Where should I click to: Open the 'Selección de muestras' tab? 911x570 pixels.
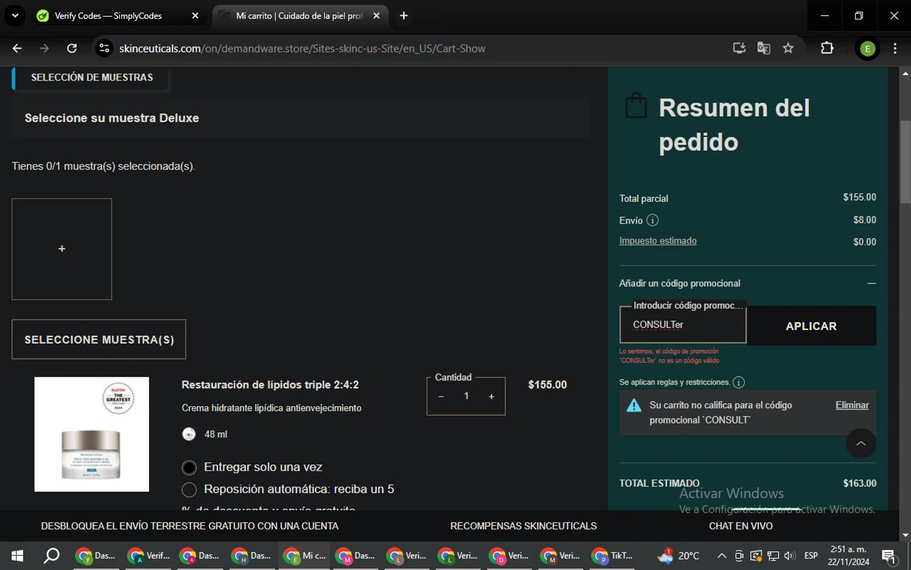pos(92,78)
